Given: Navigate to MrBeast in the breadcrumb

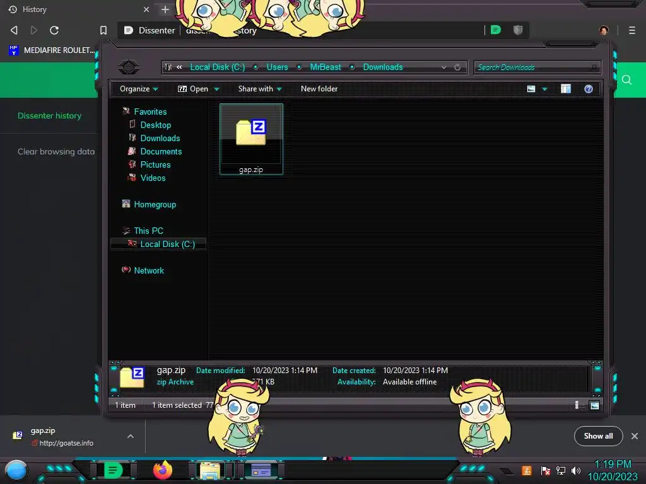Looking at the screenshot, I should coord(326,67).
